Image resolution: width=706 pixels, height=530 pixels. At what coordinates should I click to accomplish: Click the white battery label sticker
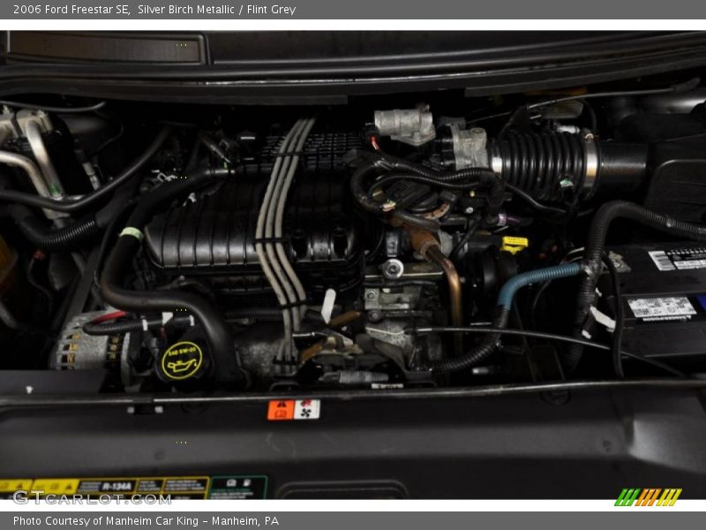tap(661, 307)
